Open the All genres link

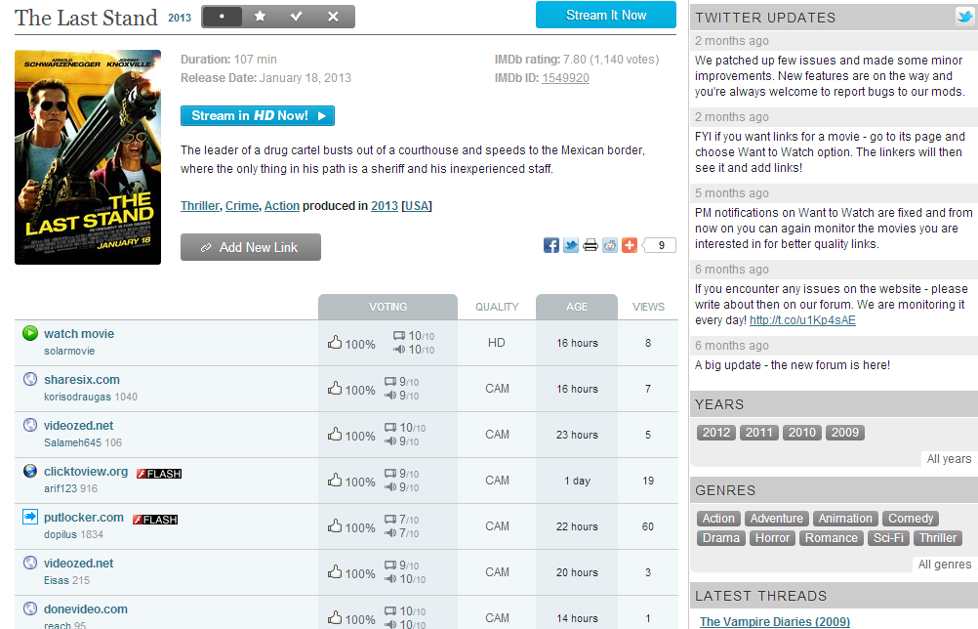[x=944, y=565]
